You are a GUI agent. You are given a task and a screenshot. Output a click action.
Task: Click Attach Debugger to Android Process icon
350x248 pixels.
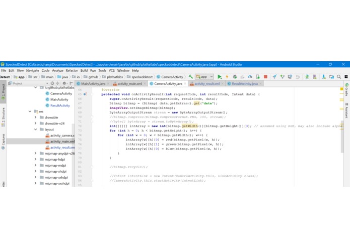click(258, 77)
